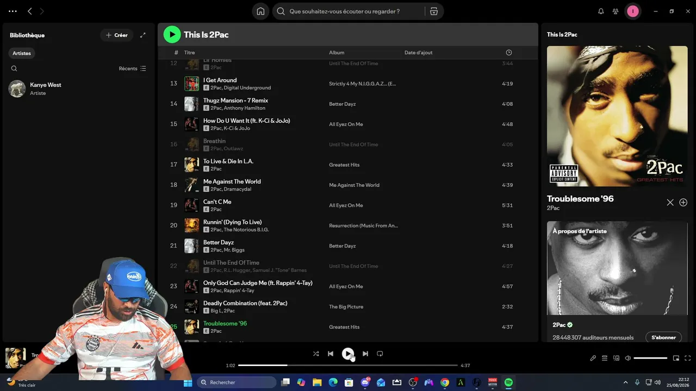696x391 pixels.
Task: Open album link "Resurrection (Music From An..."
Action: (x=363, y=225)
